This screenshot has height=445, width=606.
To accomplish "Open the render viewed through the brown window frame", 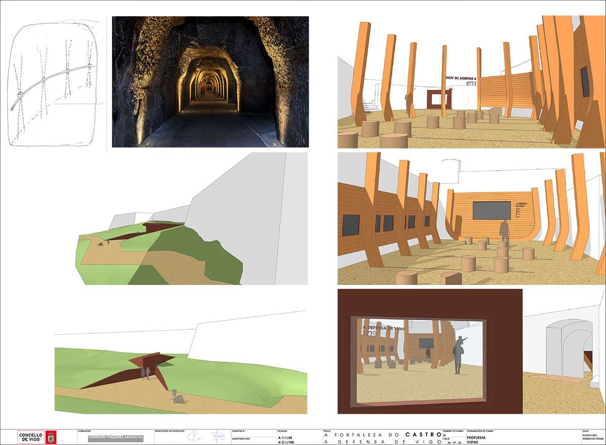I will click(x=429, y=352).
